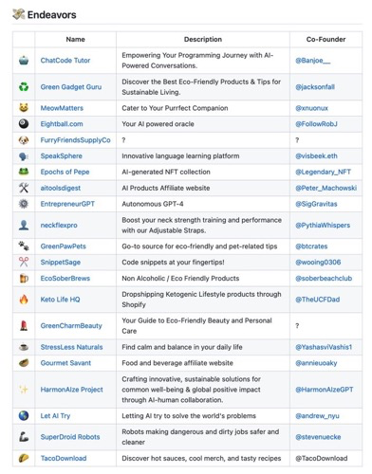Click the recycle icon beside Green Gadget Guru
Viewport: 372px width, 474px height.
click(24, 87)
